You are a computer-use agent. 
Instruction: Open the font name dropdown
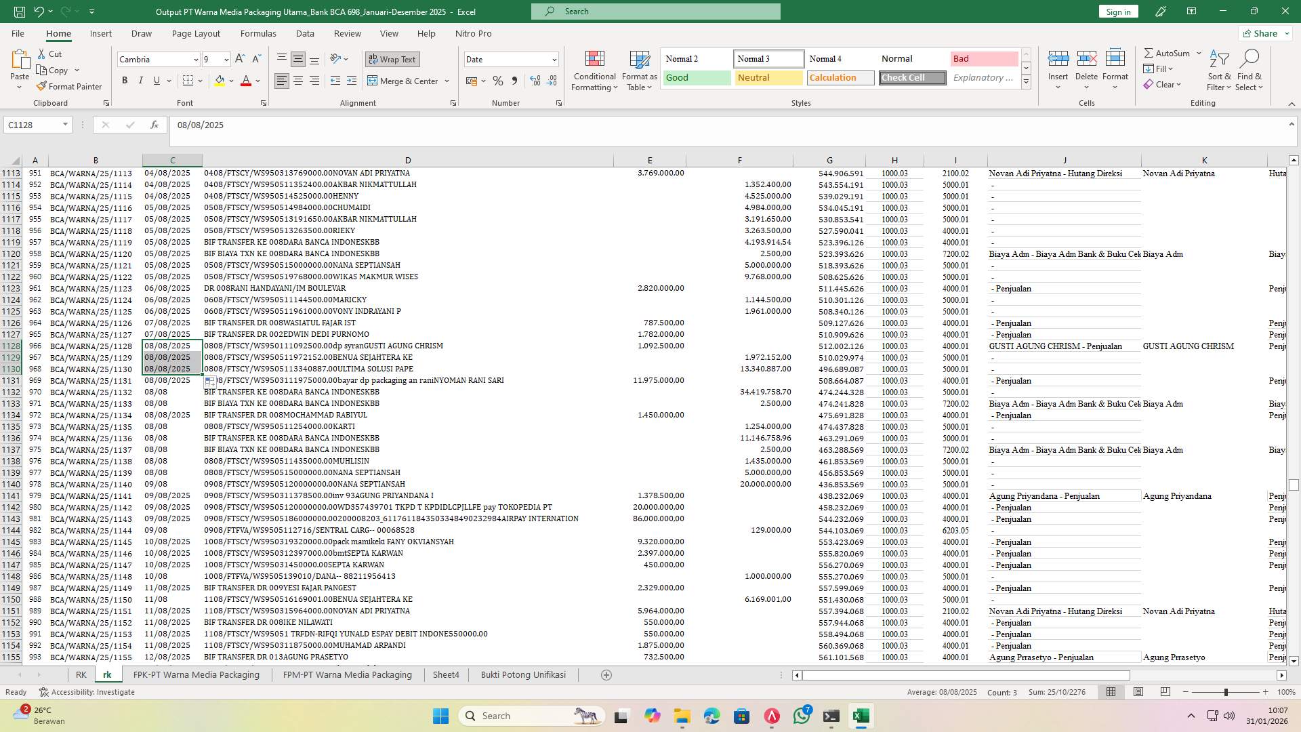click(x=194, y=60)
